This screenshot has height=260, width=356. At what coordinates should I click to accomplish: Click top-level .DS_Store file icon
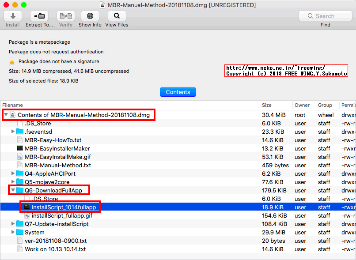pyautogui.click(x=20, y=123)
